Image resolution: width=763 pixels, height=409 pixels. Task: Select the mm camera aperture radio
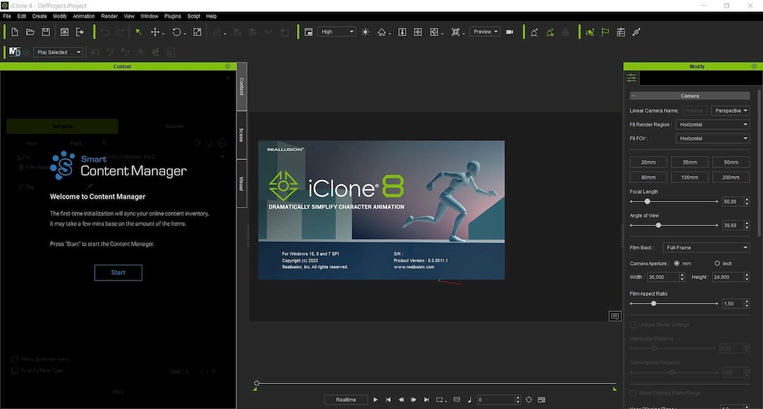tap(677, 263)
